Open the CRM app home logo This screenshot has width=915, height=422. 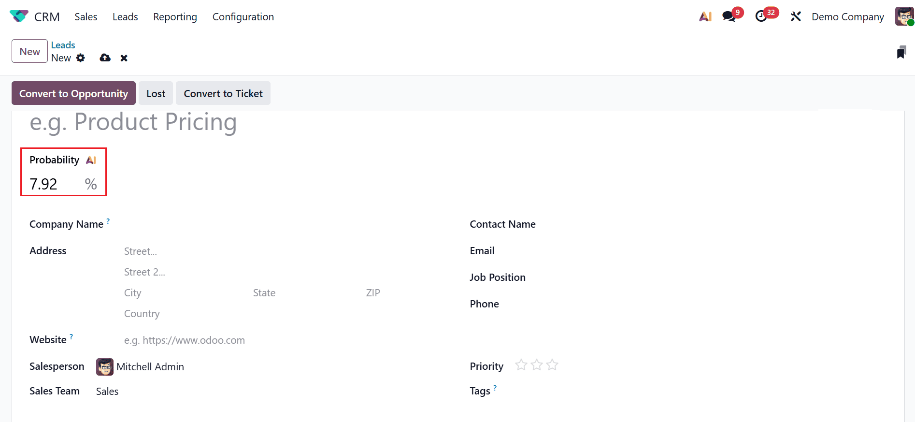[x=19, y=16]
